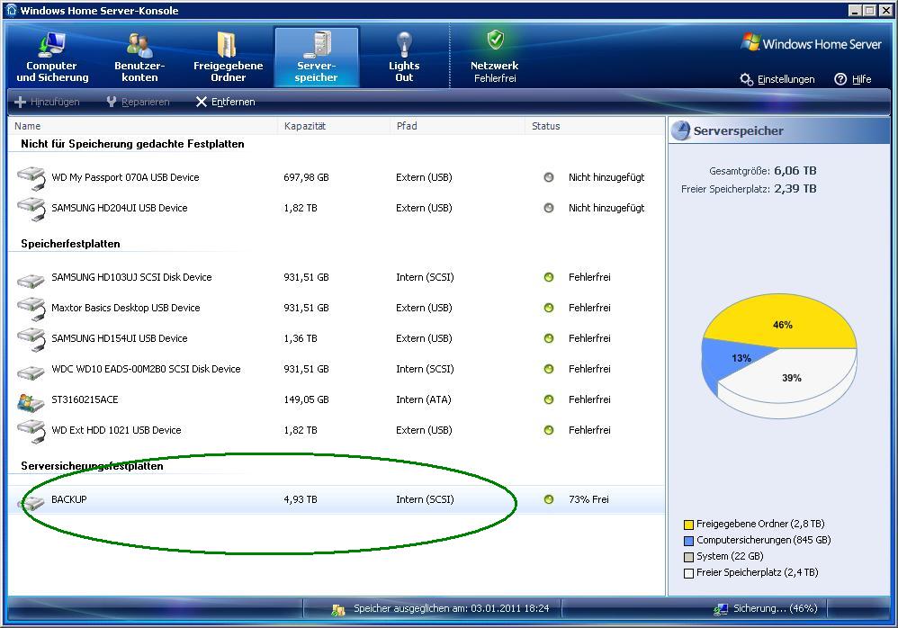Click Intern (ATA) path text
Viewport: 898px width, 628px height.
[423, 399]
